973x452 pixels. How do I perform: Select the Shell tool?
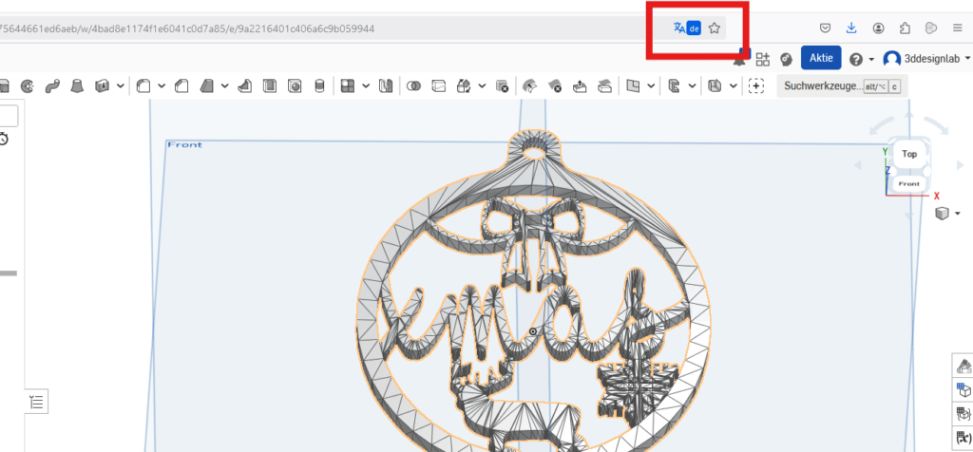coord(270,86)
